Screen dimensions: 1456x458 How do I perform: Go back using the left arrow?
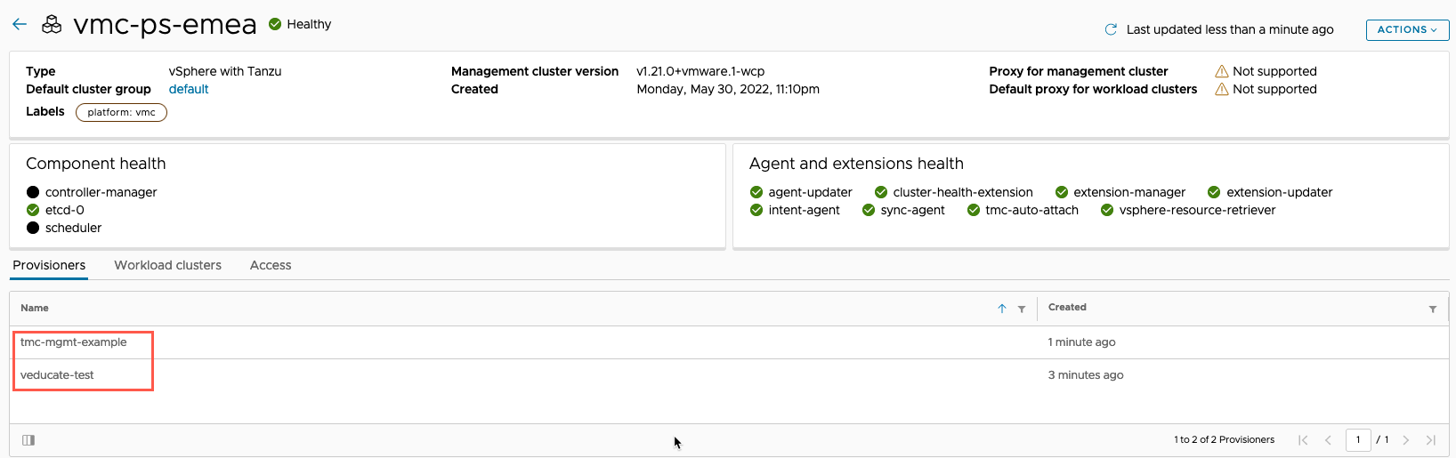click(x=20, y=25)
